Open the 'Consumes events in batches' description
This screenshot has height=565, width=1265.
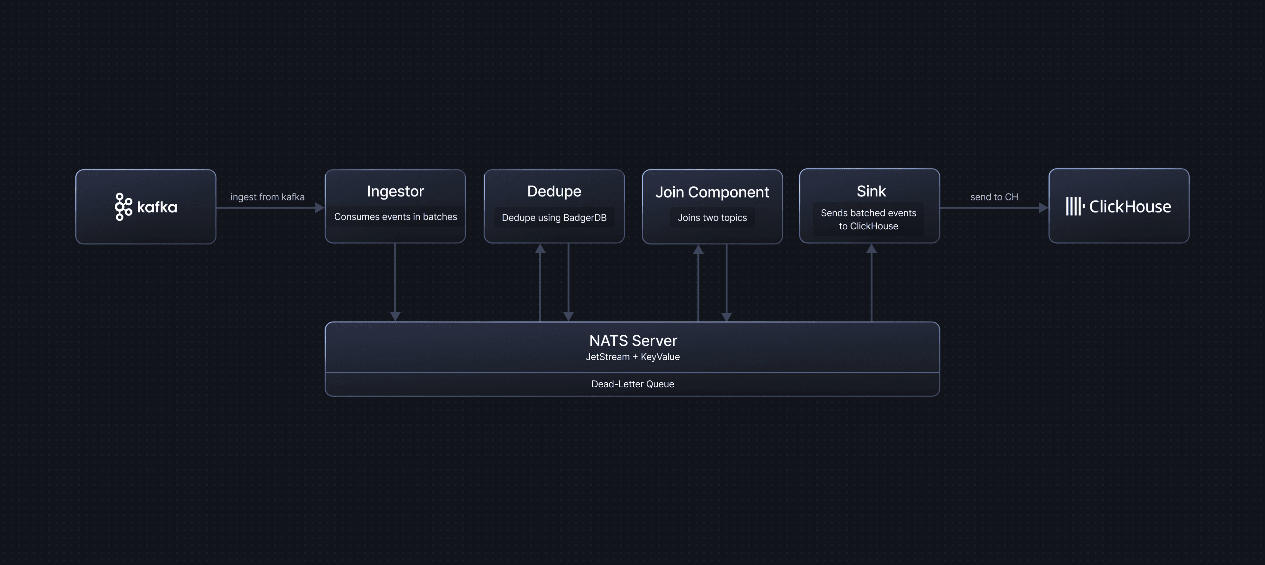395,216
